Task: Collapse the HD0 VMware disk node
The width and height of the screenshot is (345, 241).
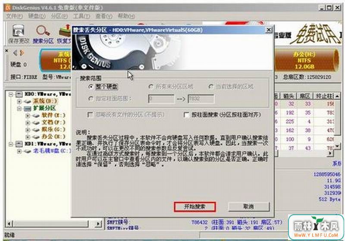Action: [x=11, y=94]
